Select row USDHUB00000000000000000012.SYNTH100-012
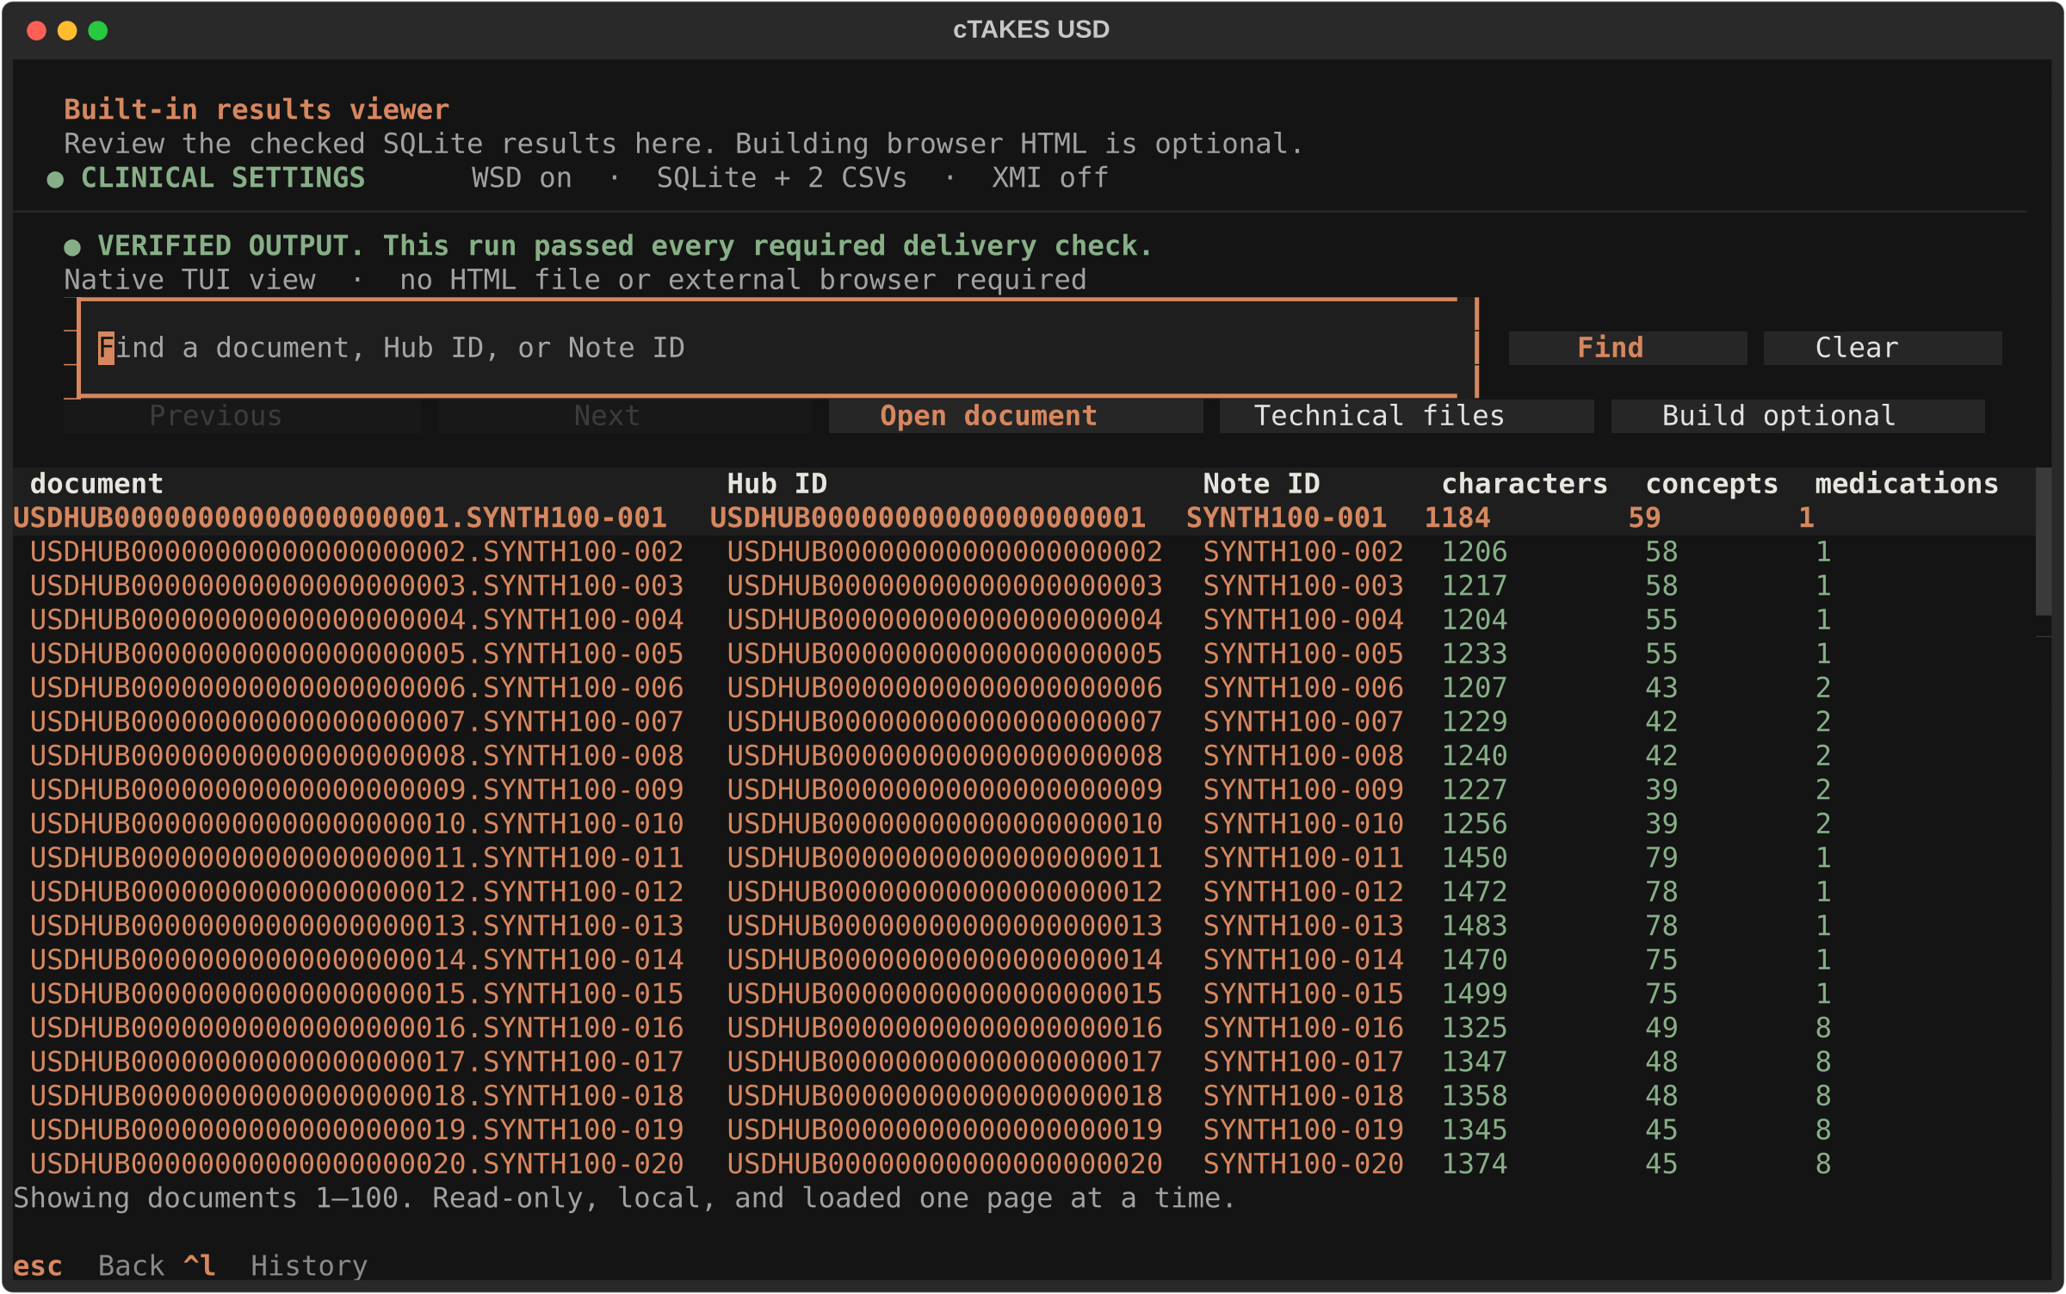Screen dimensions: 2066x1294 pos(1024,892)
